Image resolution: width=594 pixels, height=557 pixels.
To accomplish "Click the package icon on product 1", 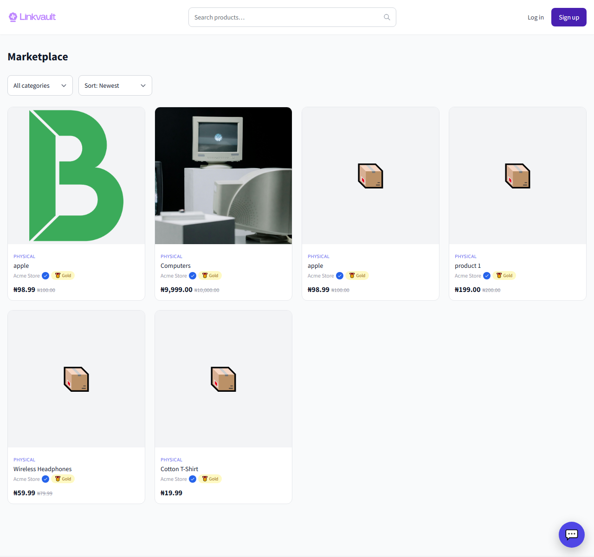I will coord(517,176).
